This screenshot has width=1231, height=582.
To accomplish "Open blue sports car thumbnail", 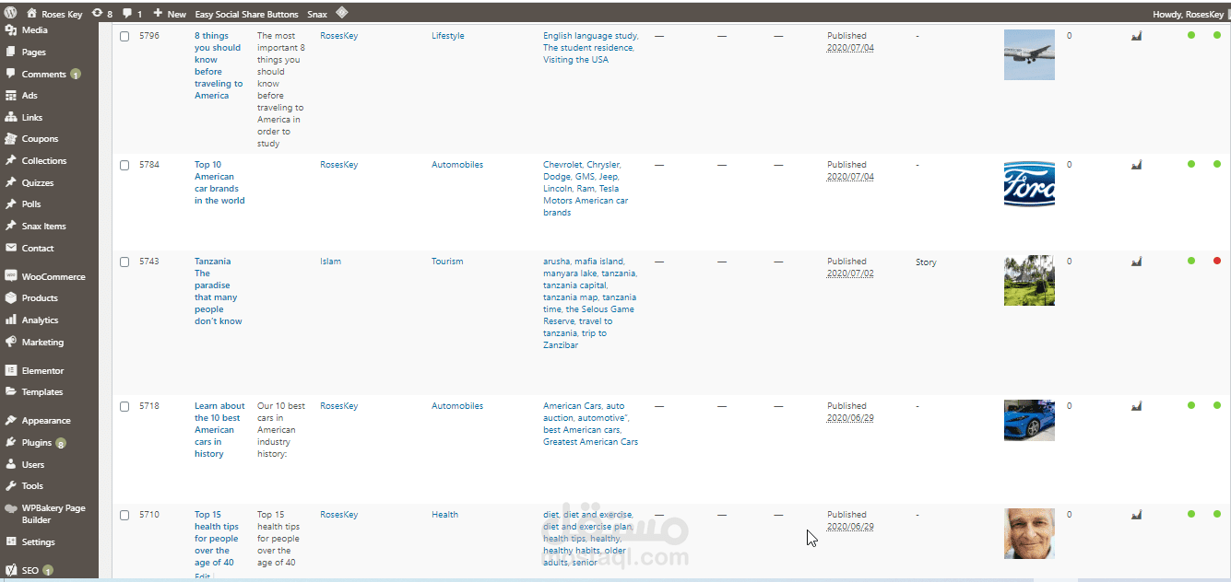I will point(1029,421).
